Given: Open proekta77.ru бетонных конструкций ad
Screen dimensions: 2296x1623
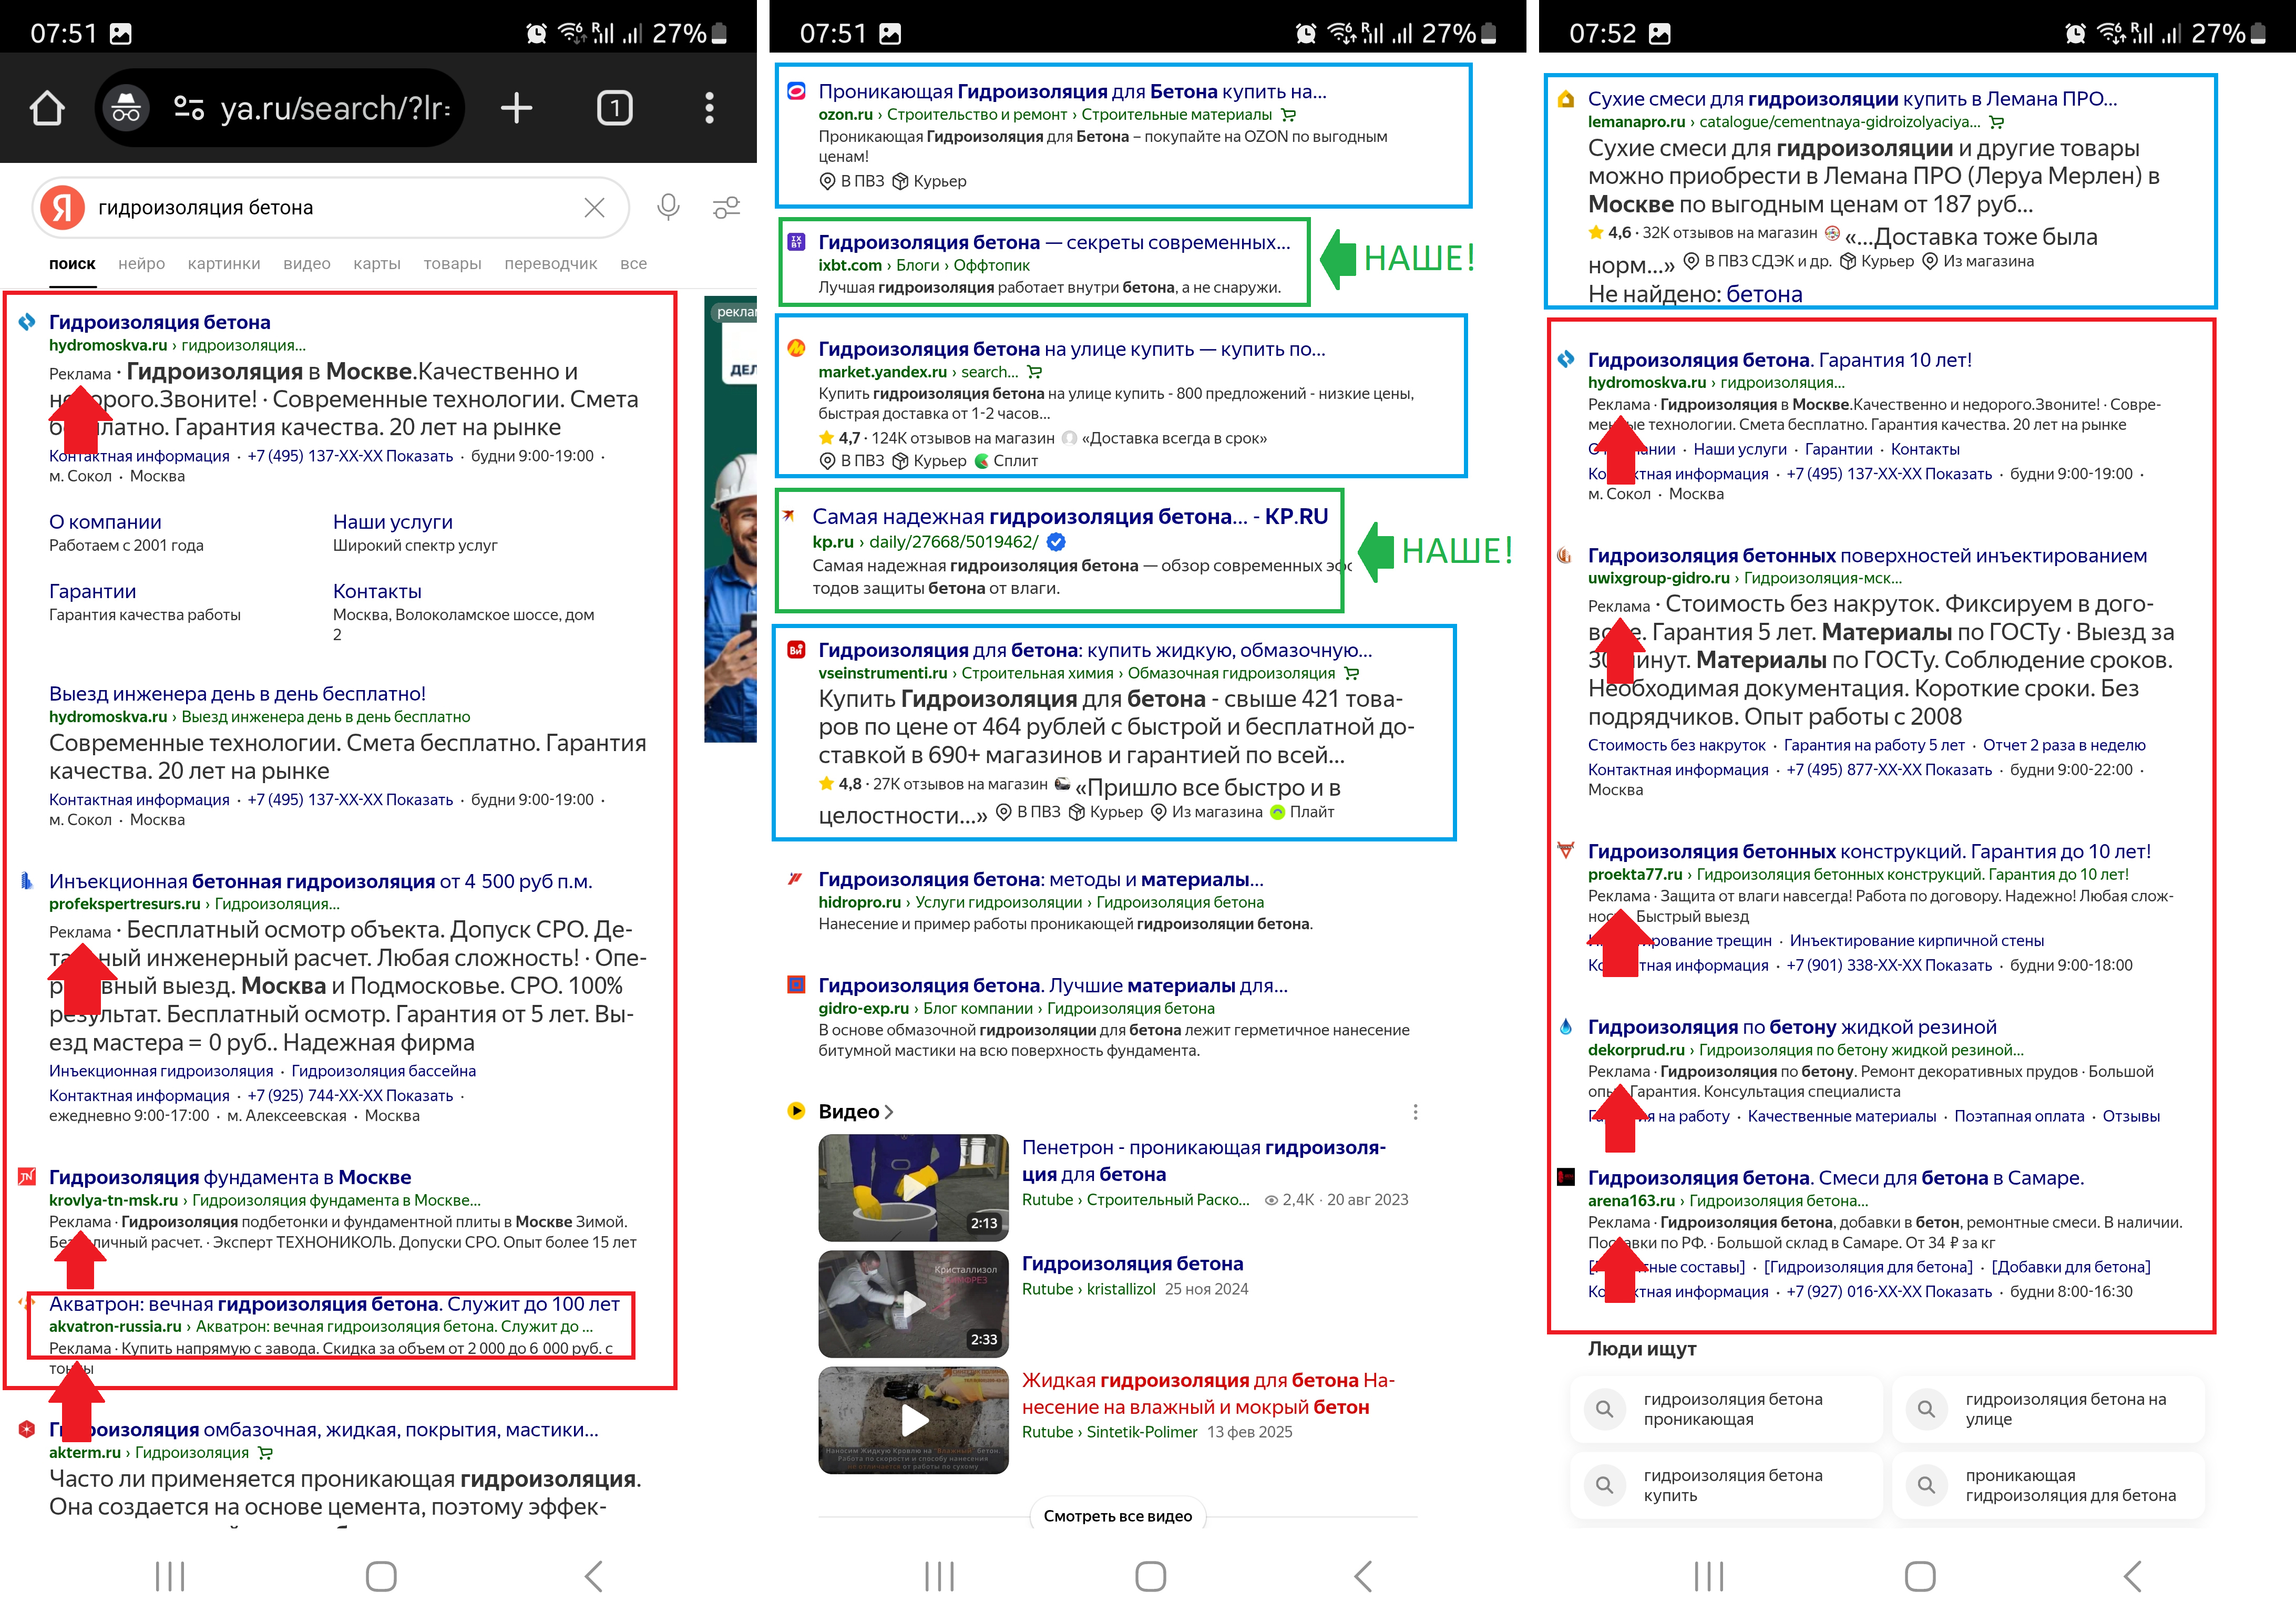Looking at the screenshot, I should [x=1869, y=852].
